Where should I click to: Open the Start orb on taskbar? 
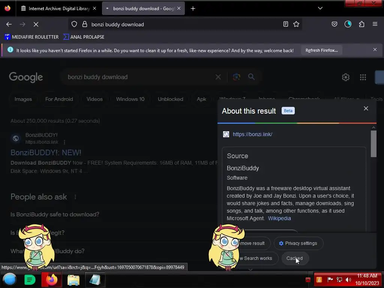pos(9,280)
